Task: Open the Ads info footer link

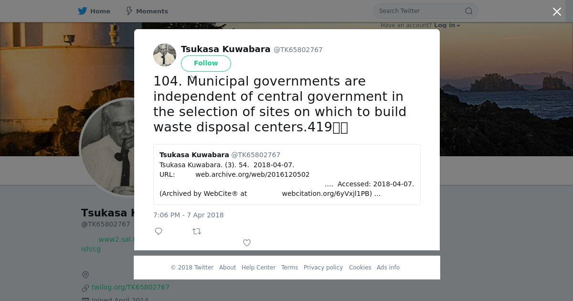Action: pyautogui.click(x=388, y=268)
